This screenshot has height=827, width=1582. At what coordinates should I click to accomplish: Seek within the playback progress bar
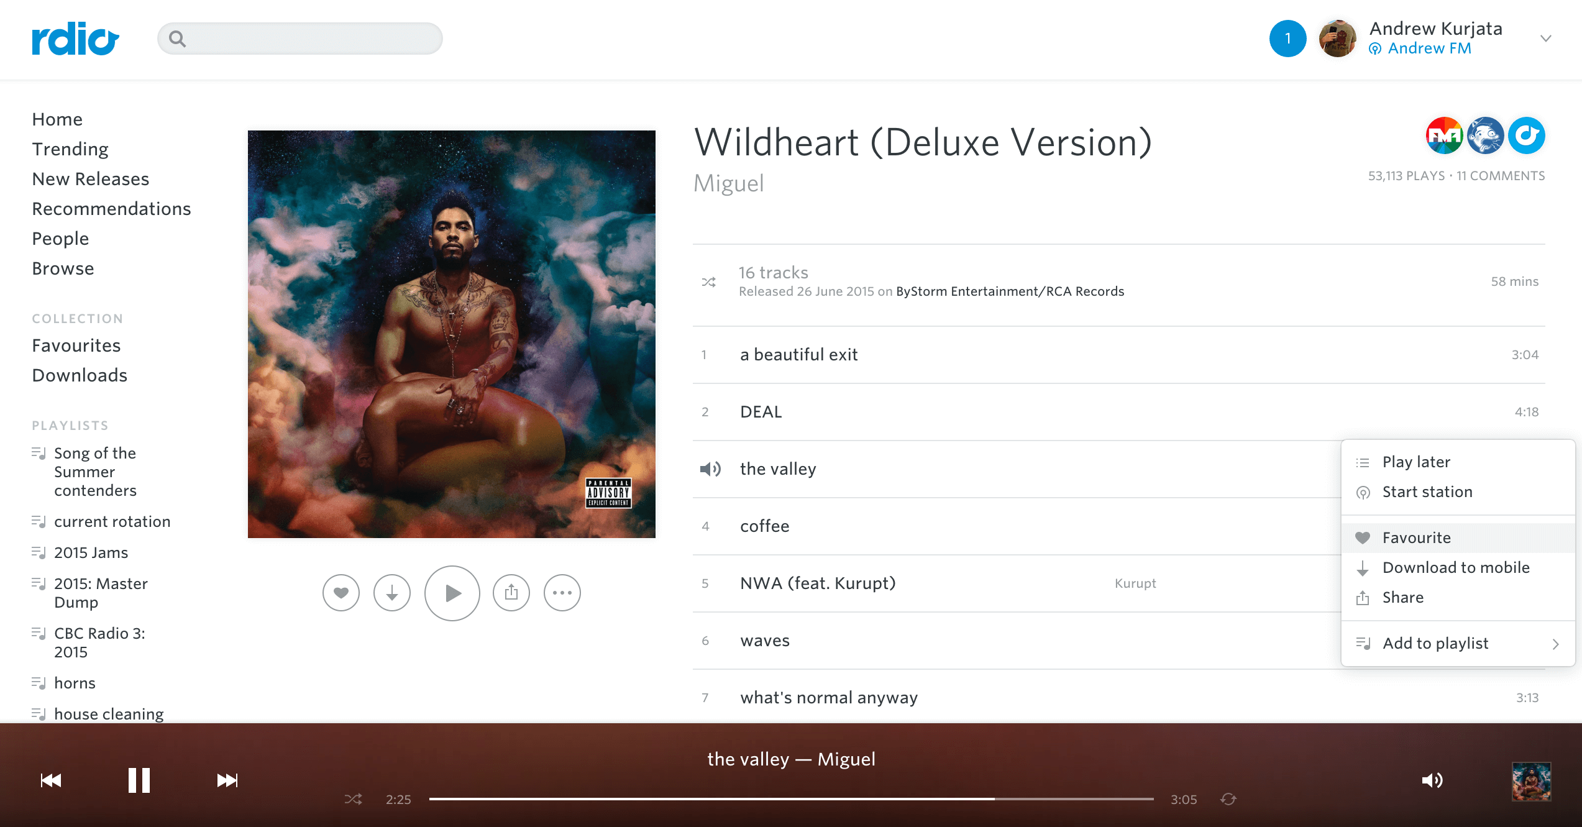pos(791,799)
